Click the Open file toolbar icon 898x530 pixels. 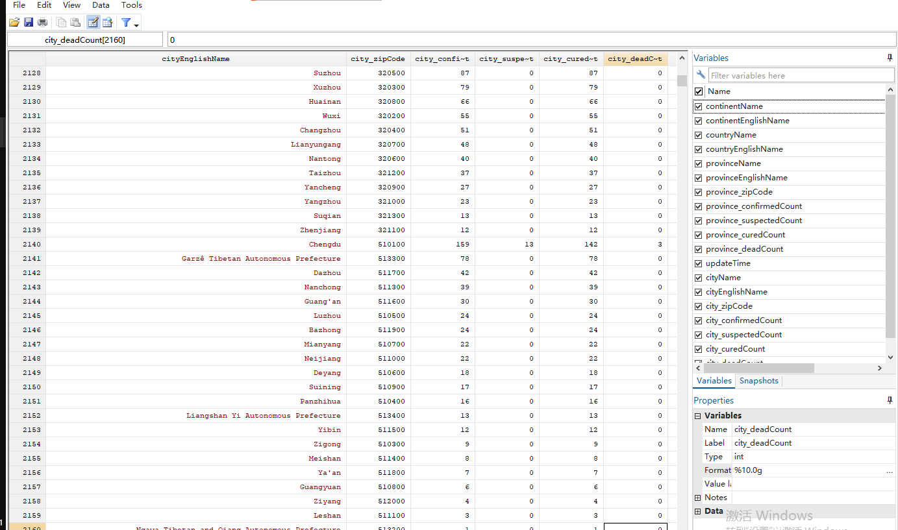coord(14,23)
